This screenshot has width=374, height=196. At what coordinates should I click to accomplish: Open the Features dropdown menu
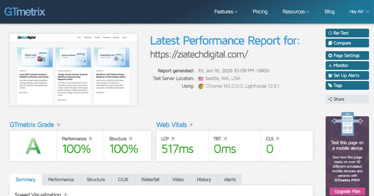226,12
